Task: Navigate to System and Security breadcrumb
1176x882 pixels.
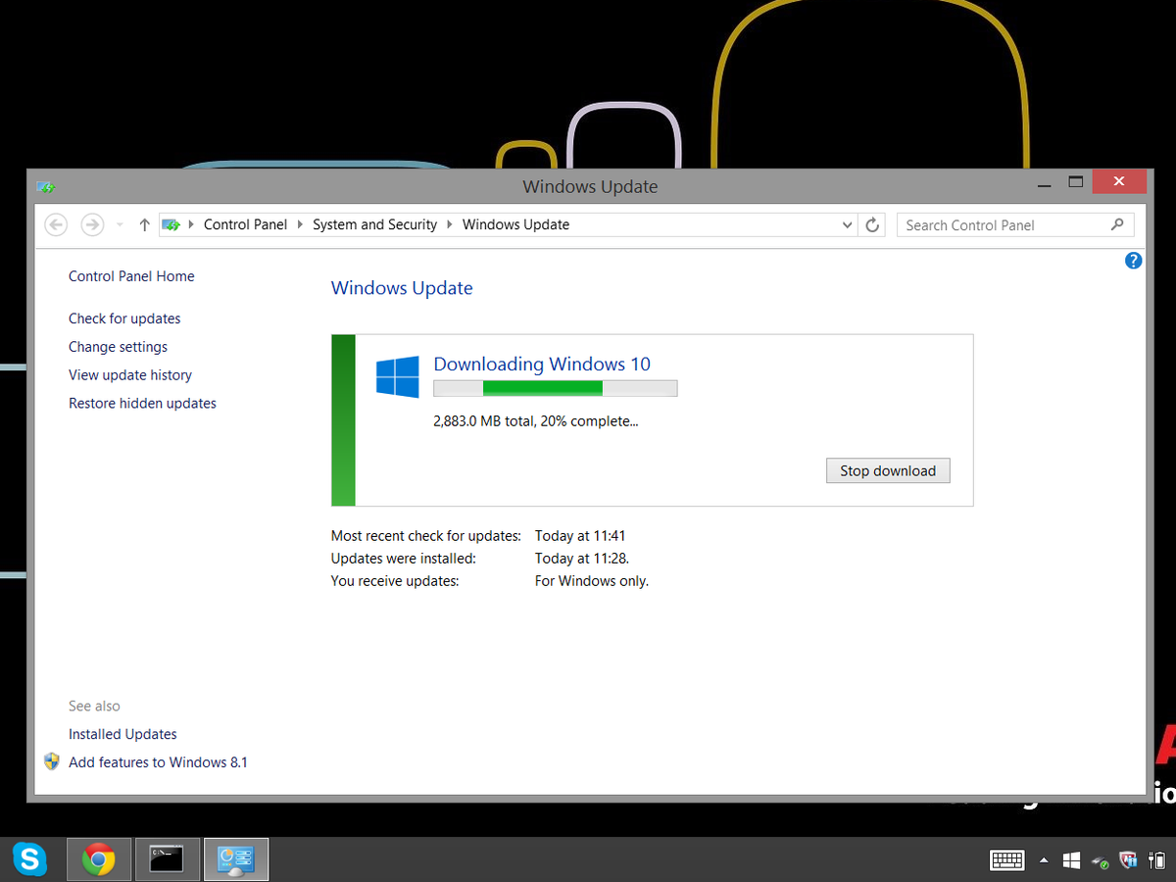Action: click(374, 224)
